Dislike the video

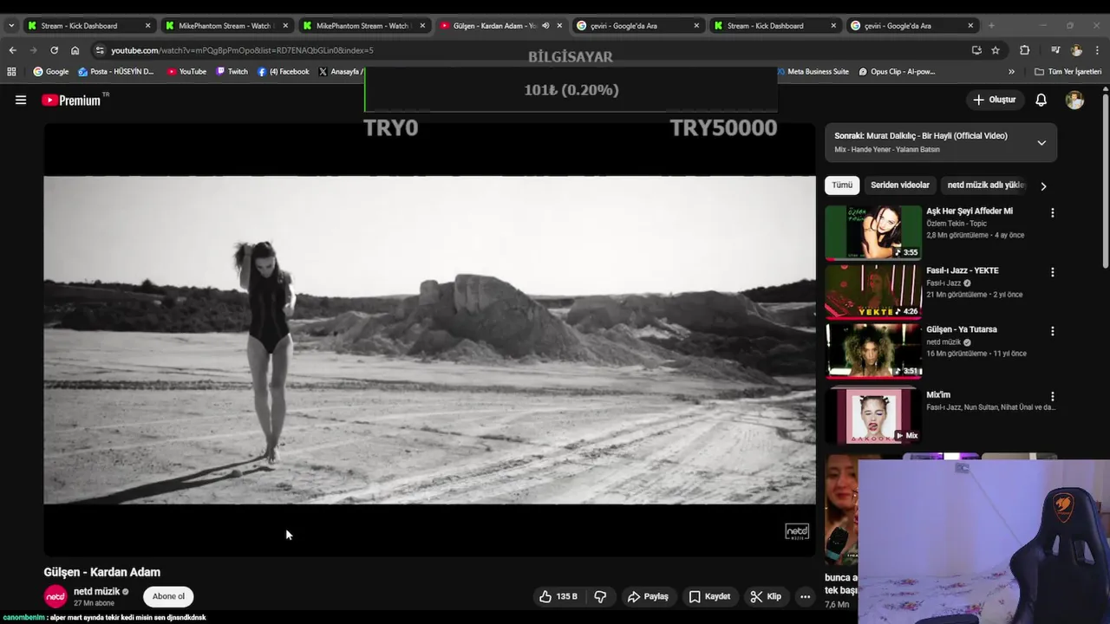coord(600,596)
